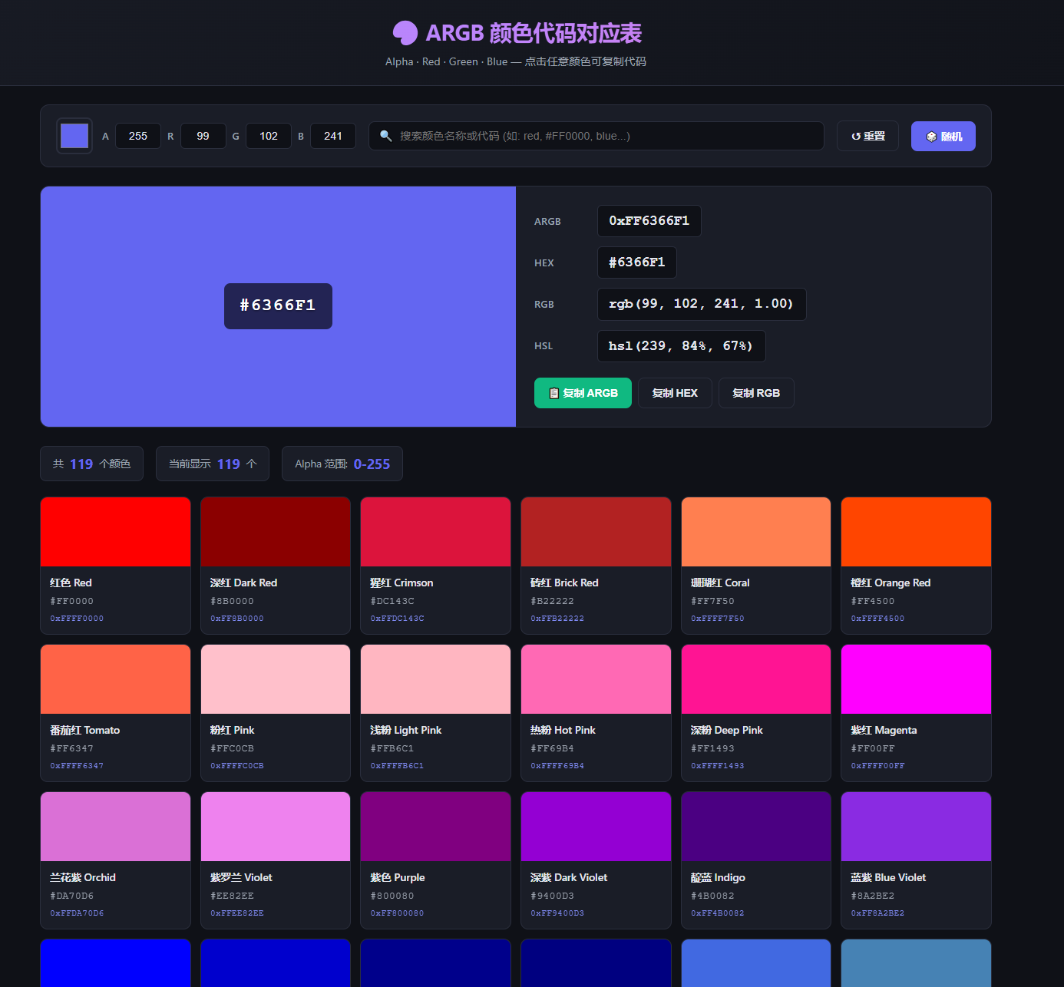Focus the color name search box
This screenshot has height=987, width=1064.
596,136
